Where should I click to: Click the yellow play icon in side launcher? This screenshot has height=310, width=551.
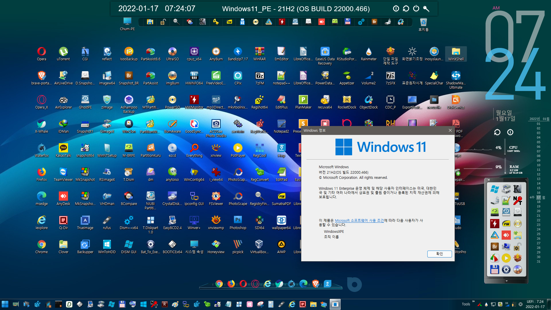[506, 258]
